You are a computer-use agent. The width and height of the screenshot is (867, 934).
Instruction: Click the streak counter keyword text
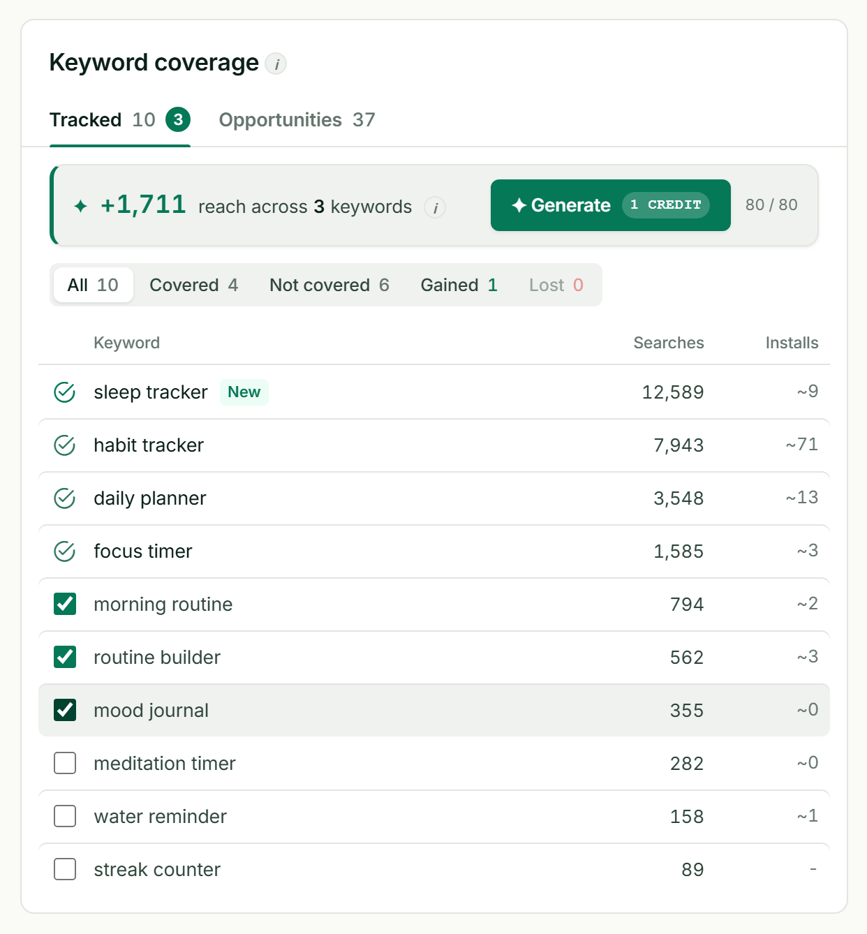coord(157,870)
